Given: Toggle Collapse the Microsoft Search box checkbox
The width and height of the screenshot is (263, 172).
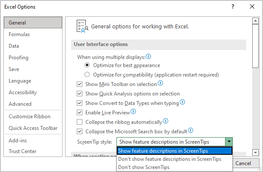Looking at the screenshot, I should (x=79, y=132).
